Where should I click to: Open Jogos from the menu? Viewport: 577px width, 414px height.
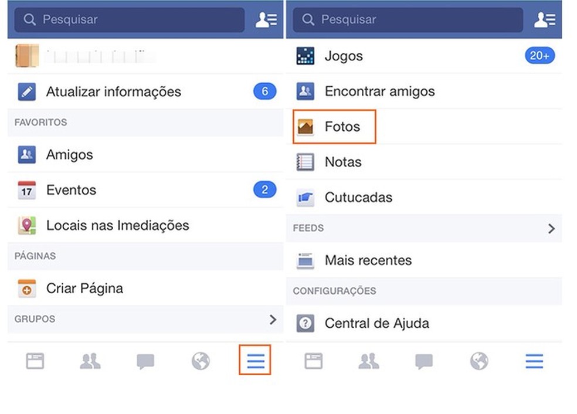(x=344, y=56)
